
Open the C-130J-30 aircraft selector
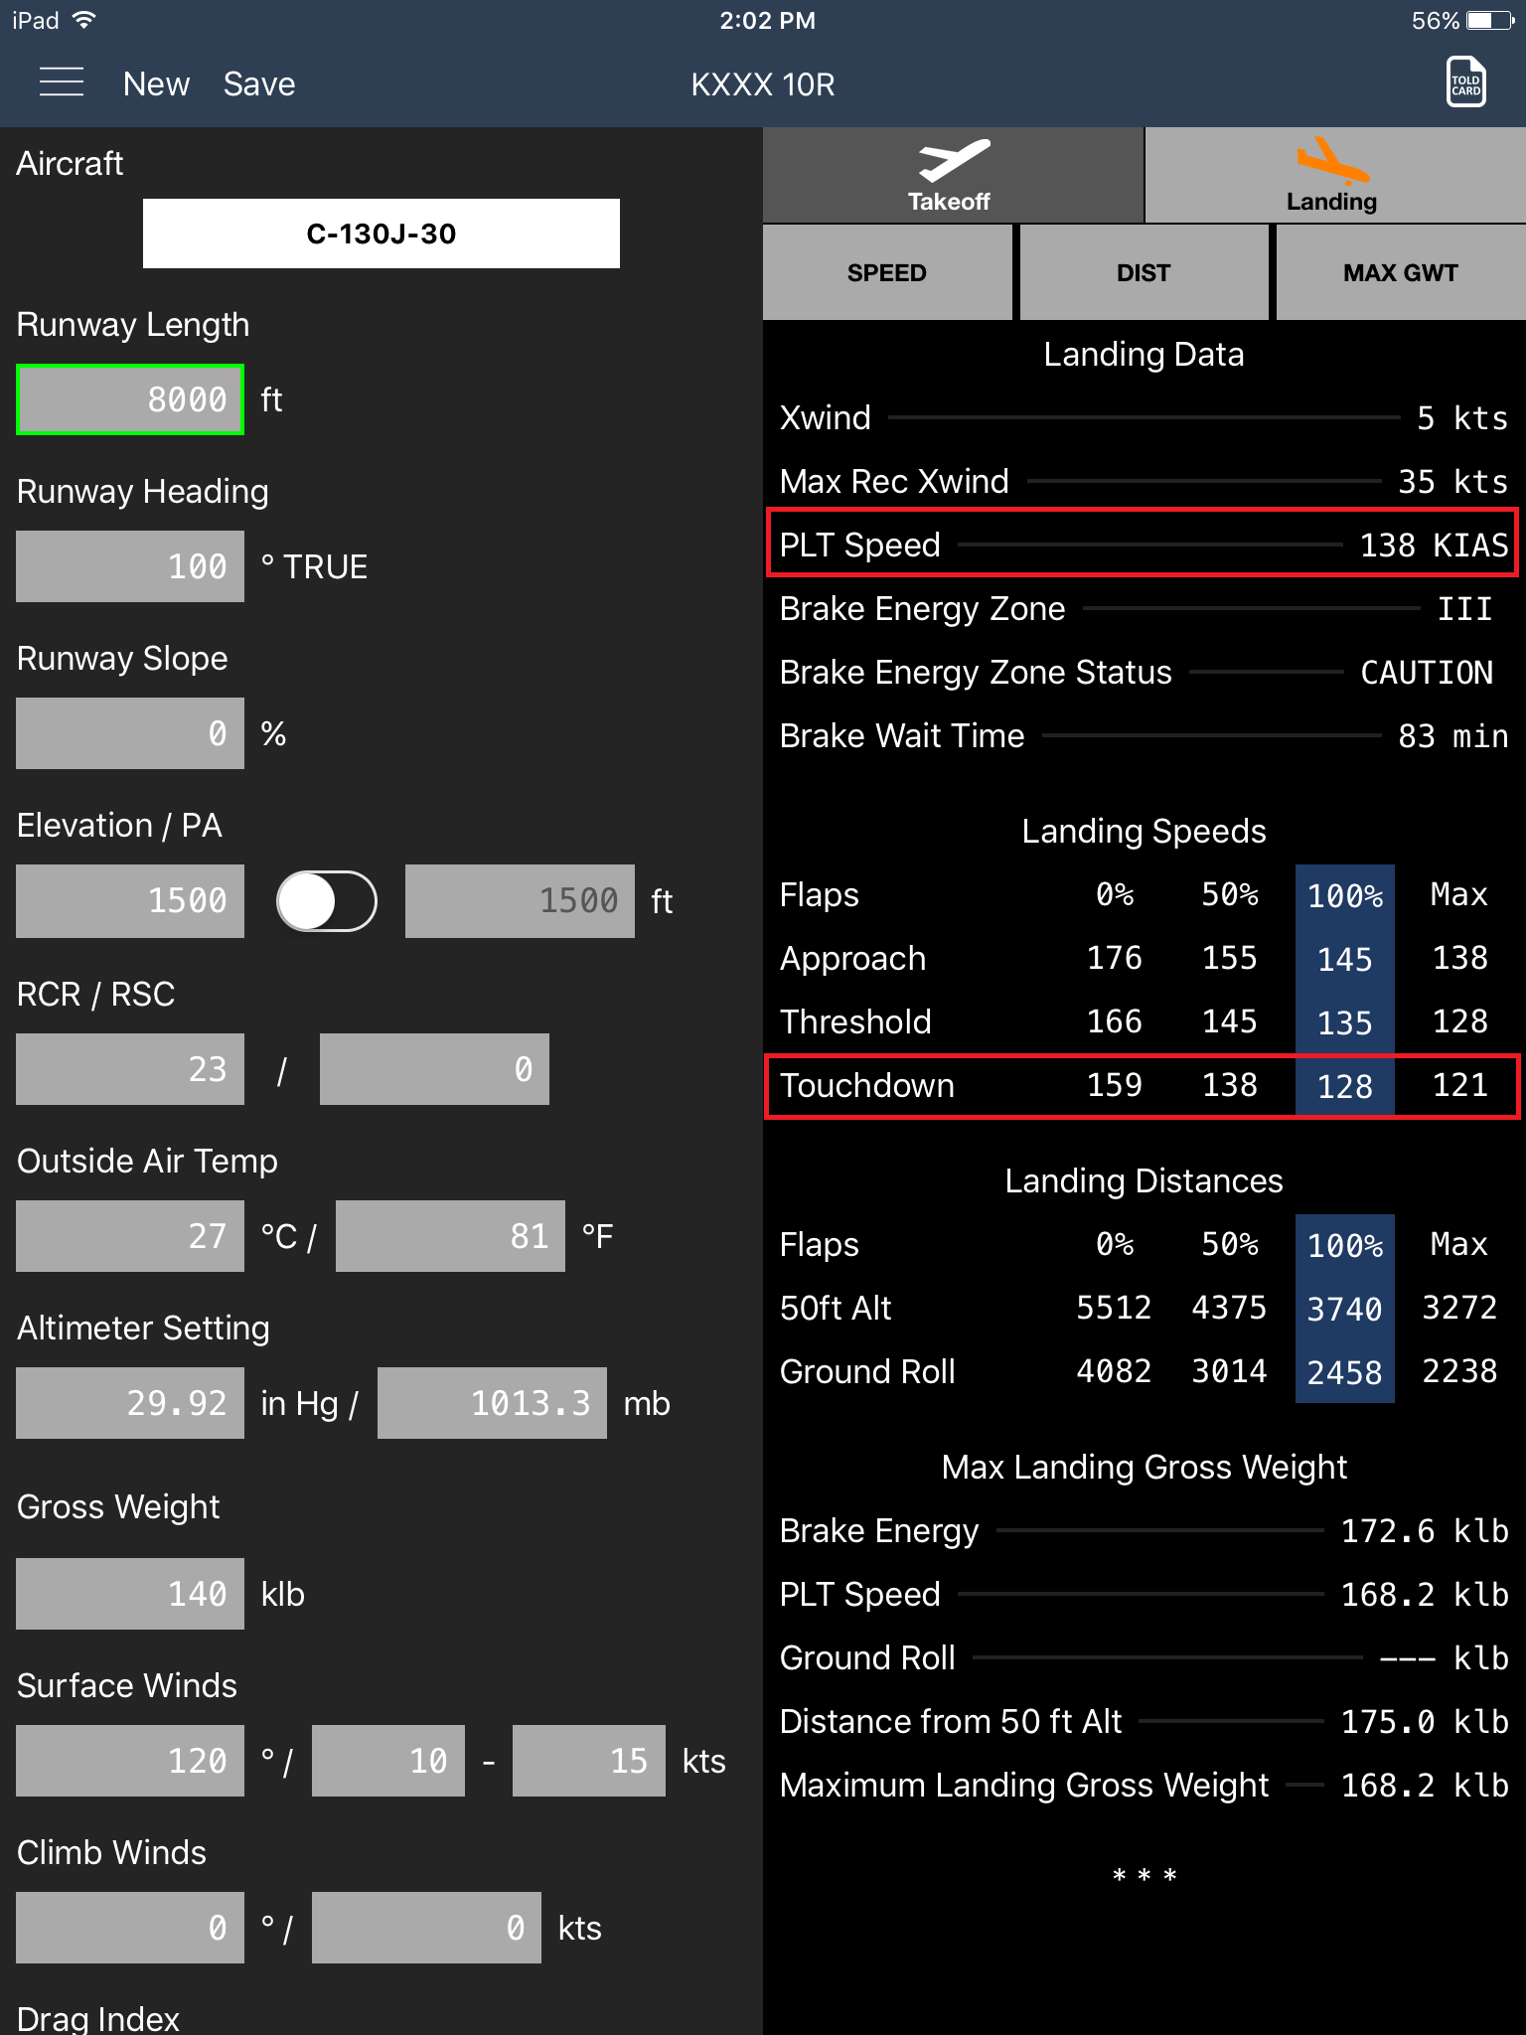(381, 234)
